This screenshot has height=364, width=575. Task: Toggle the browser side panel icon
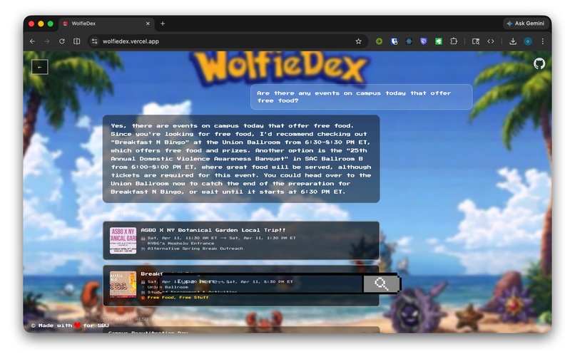(x=76, y=41)
